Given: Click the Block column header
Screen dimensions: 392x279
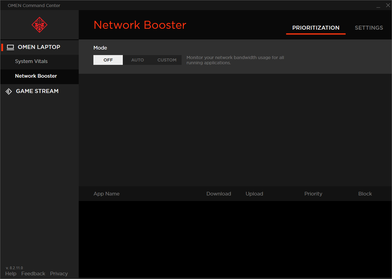Looking at the screenshot, I should tap(365, 194).
